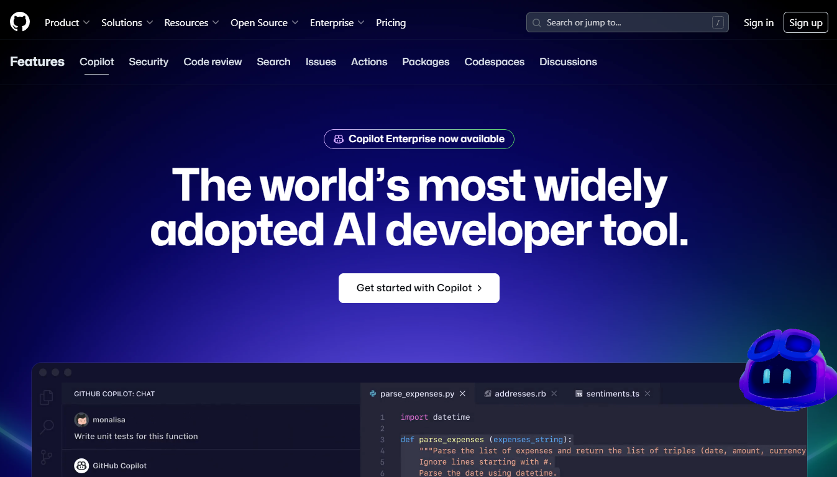This screenshot has height=477, width=837.
Task: Switch to the sentiments.ts editor tab
Action: pos(613,394)
